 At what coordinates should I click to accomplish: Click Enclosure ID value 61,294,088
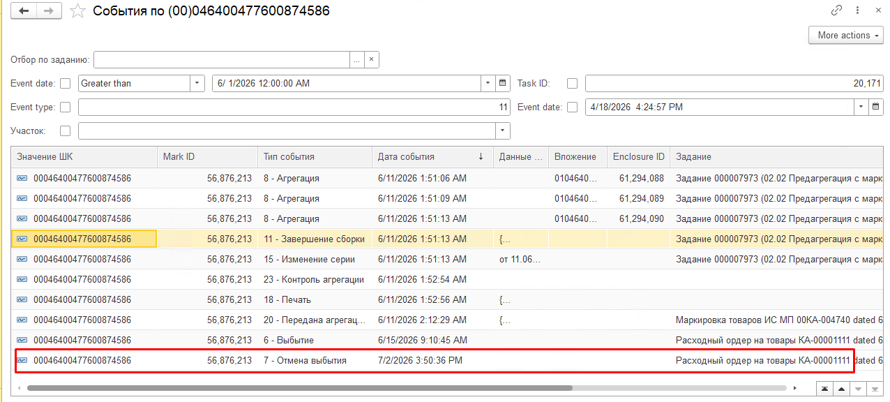tap(638, 178)
